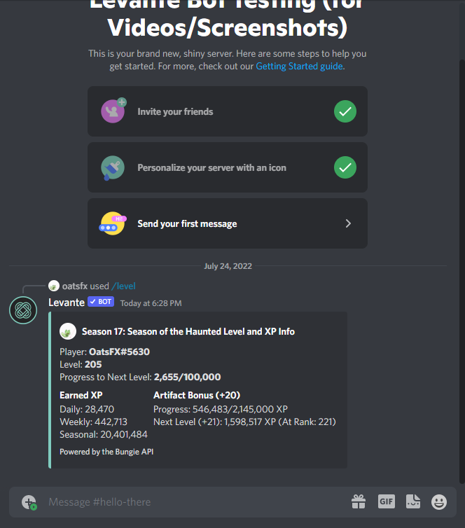Click the paintbrush personalize server icon
Viewport: 465px width, 528px height.
pyautogui.click(x=113, y=167)
